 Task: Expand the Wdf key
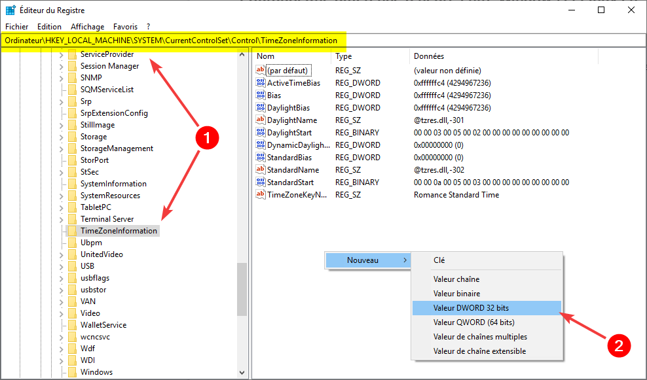[x=61, y=349]
